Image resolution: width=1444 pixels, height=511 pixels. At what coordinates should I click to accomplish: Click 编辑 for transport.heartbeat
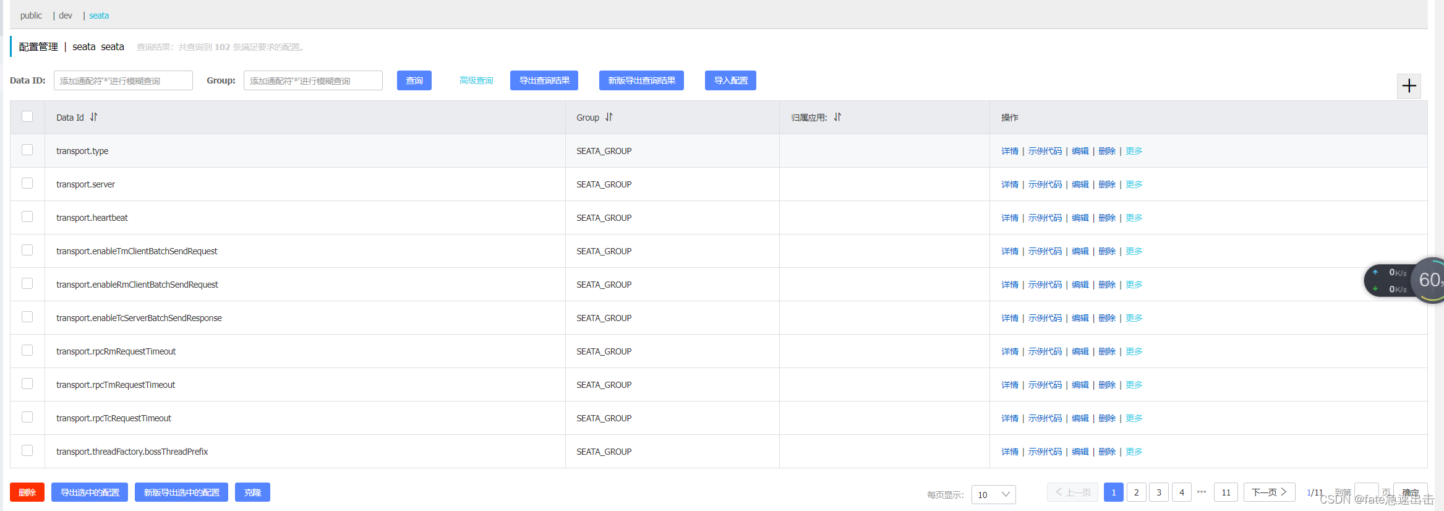pyautogui.click(x=1080, y=218)
